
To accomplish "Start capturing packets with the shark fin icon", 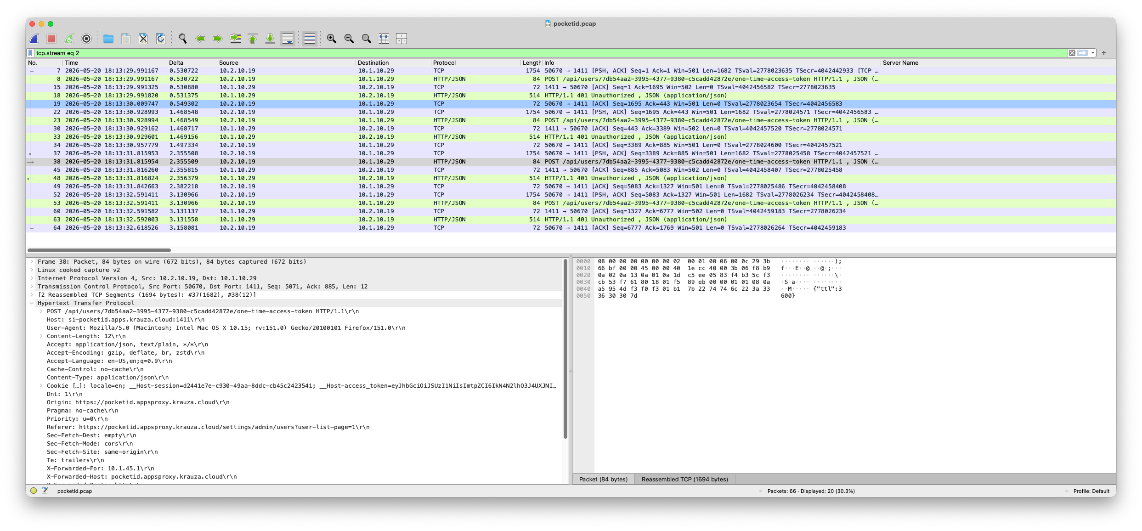I will pyautogui.click(x=34, y=39).
